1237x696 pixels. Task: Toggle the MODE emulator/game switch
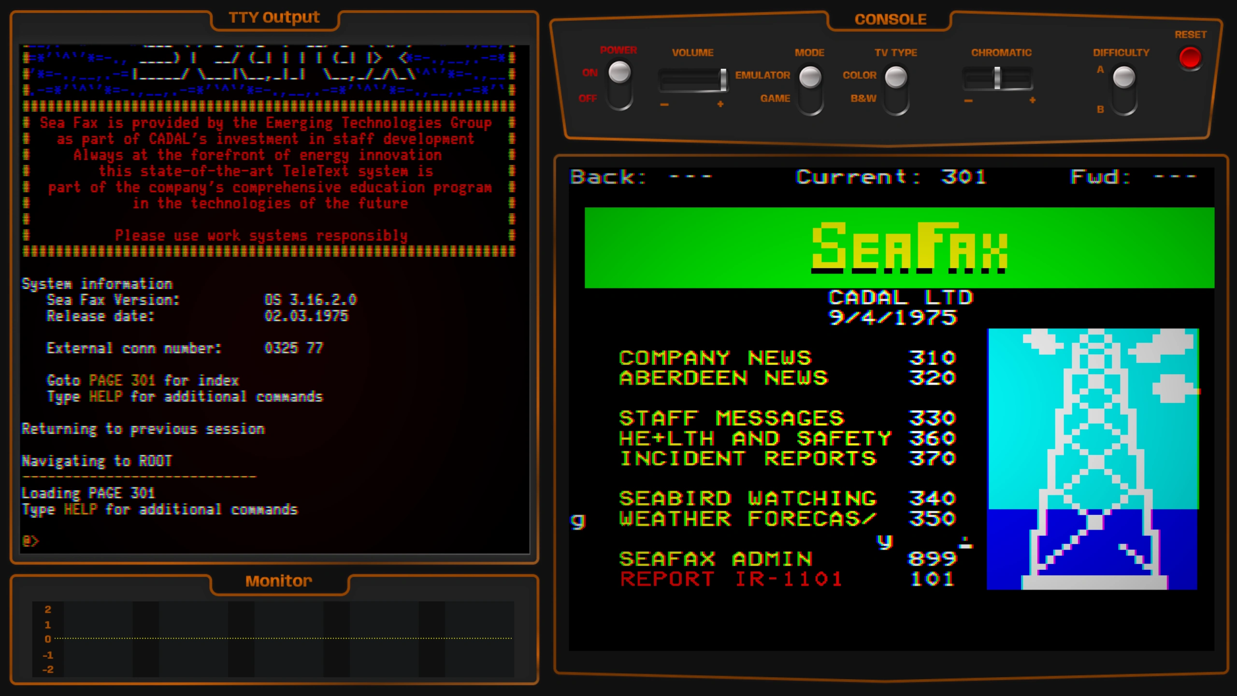click(x=810, y=77)
